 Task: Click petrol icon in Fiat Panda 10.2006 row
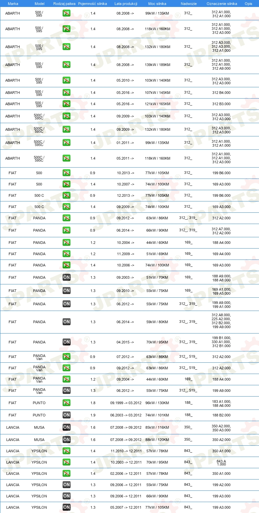point(67,265)
